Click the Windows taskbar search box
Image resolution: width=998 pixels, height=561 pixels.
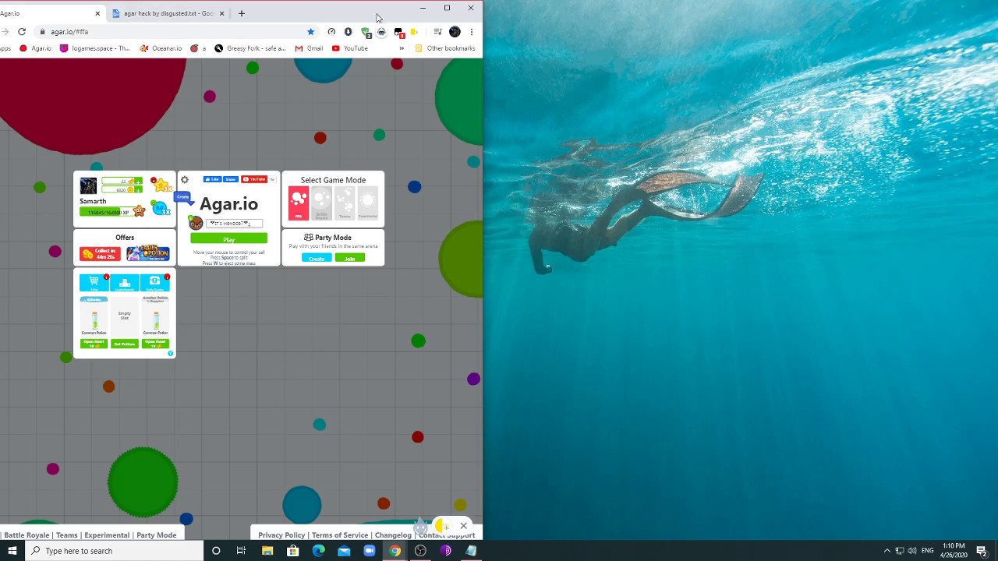114,551
